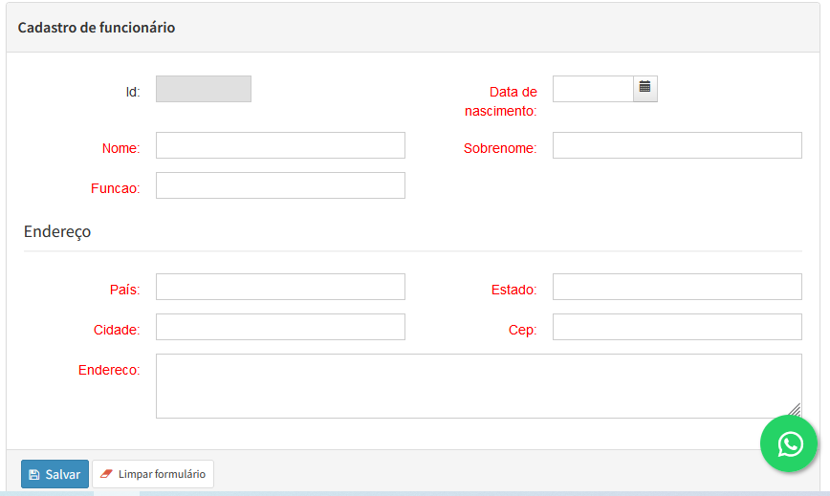Click into the Cidade field
Screen dimensions: 830x496
coord(280,327)
